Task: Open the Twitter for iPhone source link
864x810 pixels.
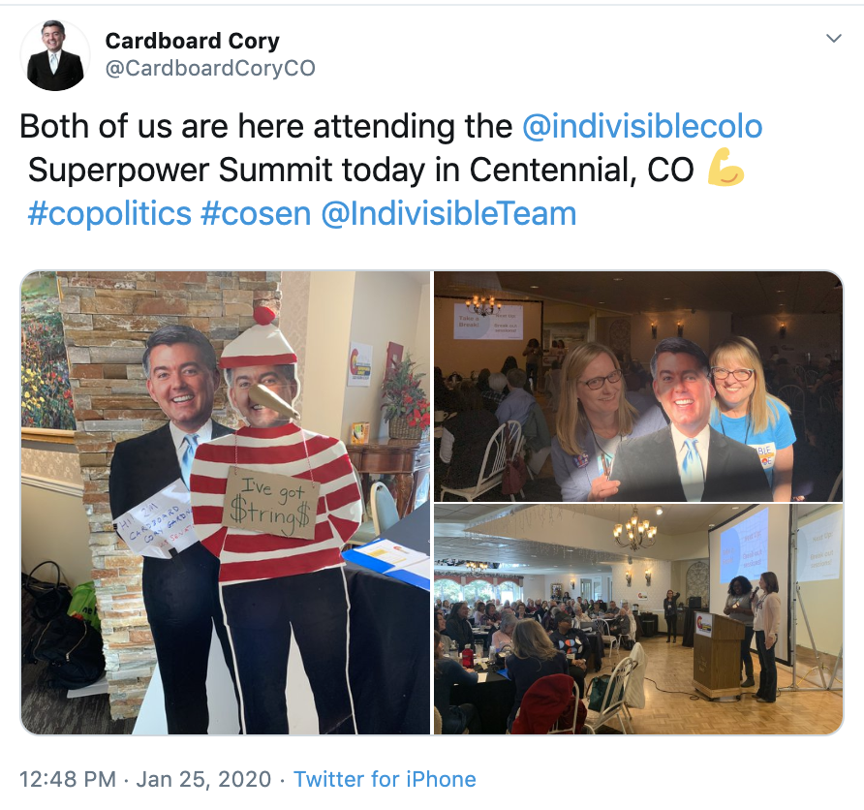Action: [x=385, y=779]
